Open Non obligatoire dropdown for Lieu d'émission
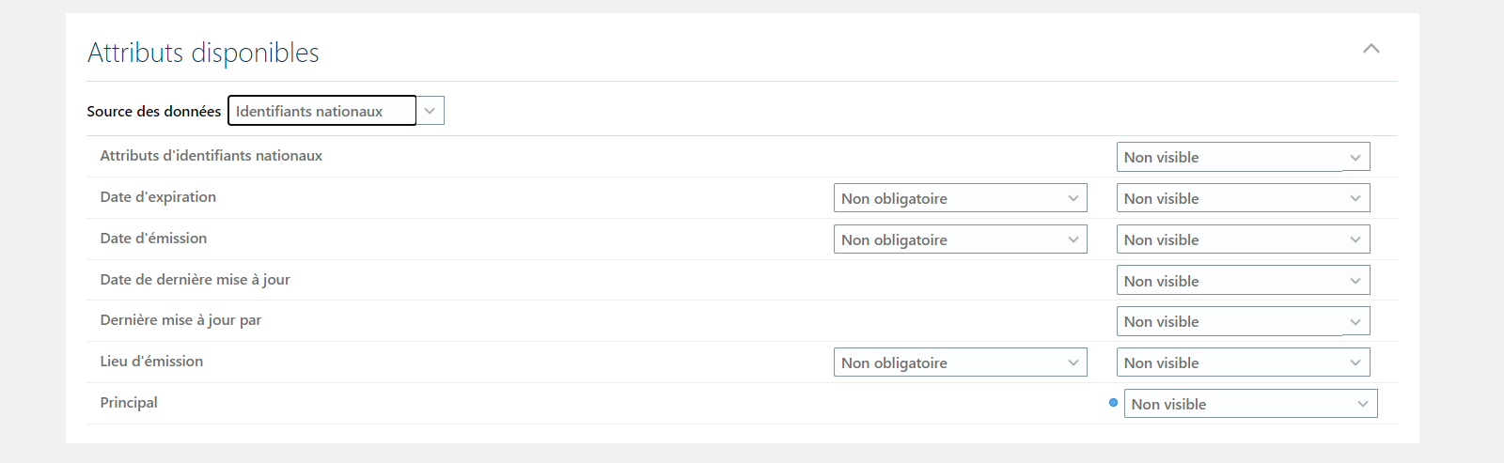This screenshot has height=463, width=1504. pos(960,363)
